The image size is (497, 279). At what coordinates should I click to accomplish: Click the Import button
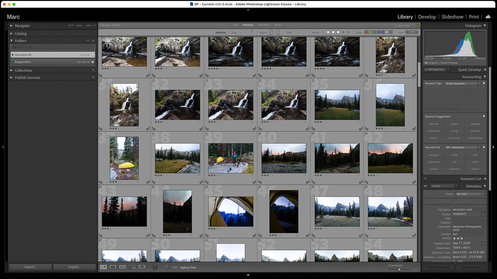(30, 267)
